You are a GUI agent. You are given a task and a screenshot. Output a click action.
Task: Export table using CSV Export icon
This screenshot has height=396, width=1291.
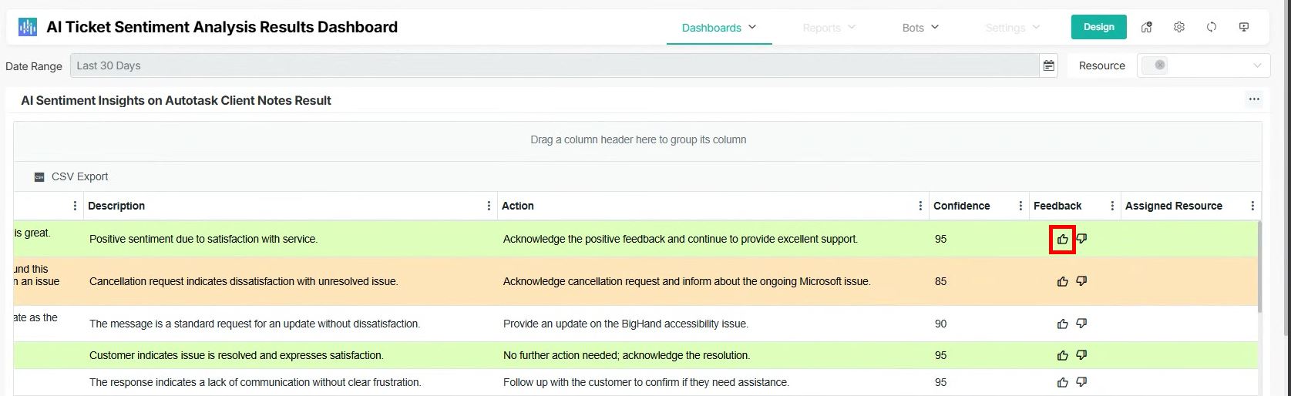pos(40,177)
